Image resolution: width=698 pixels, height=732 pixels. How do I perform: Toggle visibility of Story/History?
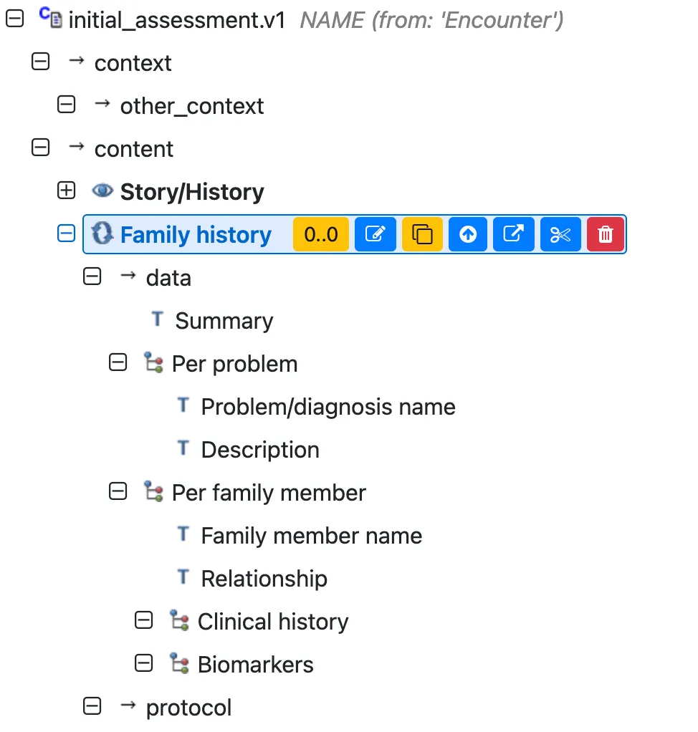[x=102, y=191]
